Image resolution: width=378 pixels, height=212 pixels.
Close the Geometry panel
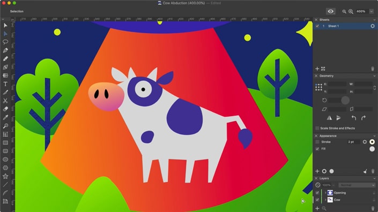tap(316, 76)
